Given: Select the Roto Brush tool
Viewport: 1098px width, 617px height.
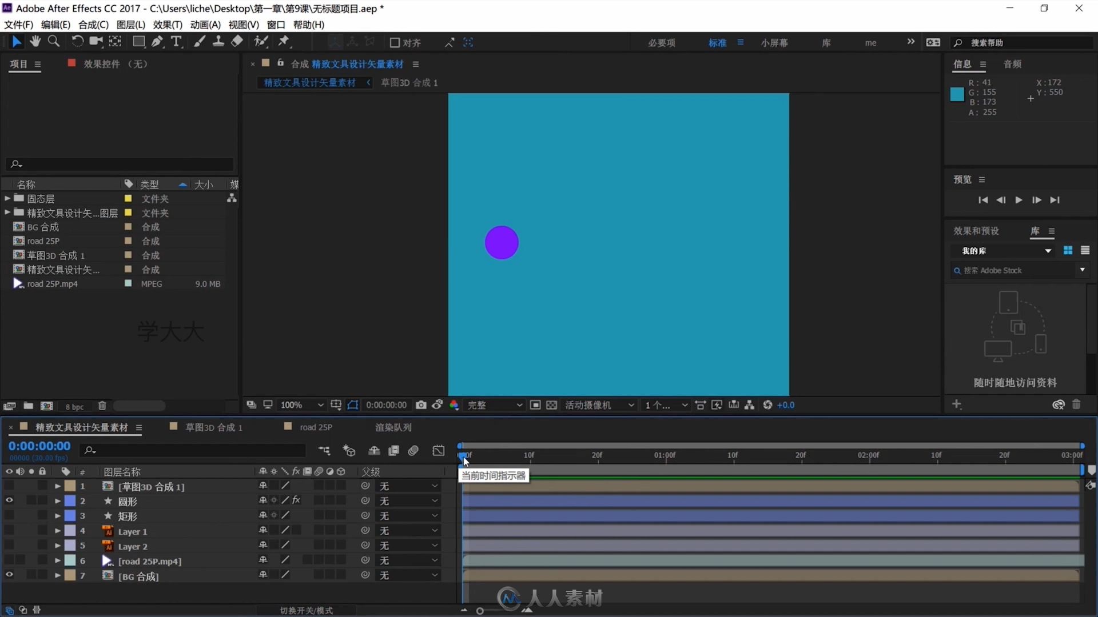Looking at the screenshot, I should pos(261,41).
